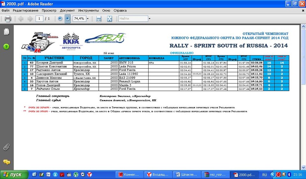The width and height of the screenshot is (306, 179).
Task: Click the ОФИЦИАЛЬНО label
Action: [182, 53]
